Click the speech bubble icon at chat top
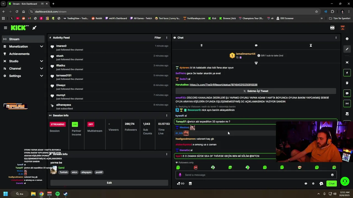 (256, 45)
